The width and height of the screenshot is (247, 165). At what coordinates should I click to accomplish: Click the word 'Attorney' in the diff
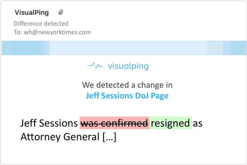tap(40, 137)
